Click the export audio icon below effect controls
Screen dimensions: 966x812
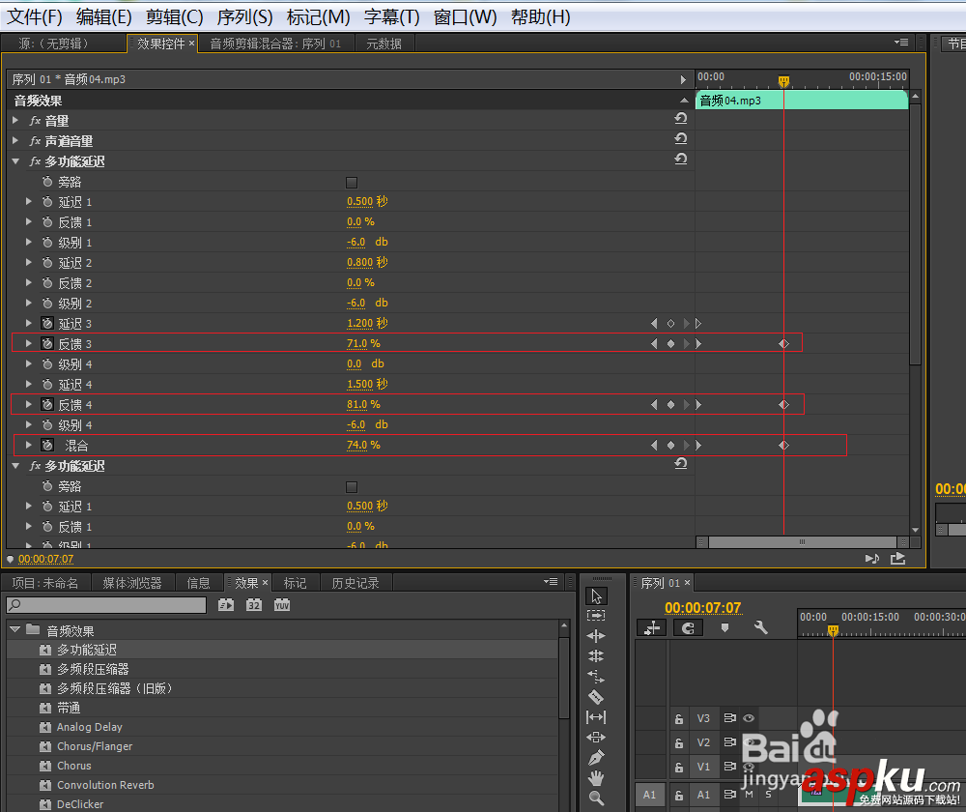[897, 559]
